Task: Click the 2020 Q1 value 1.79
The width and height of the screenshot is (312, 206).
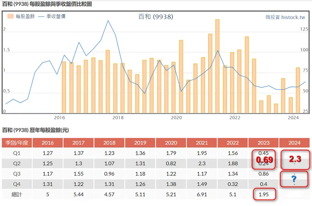Action: pyautogui.click(x=171, y=153)
